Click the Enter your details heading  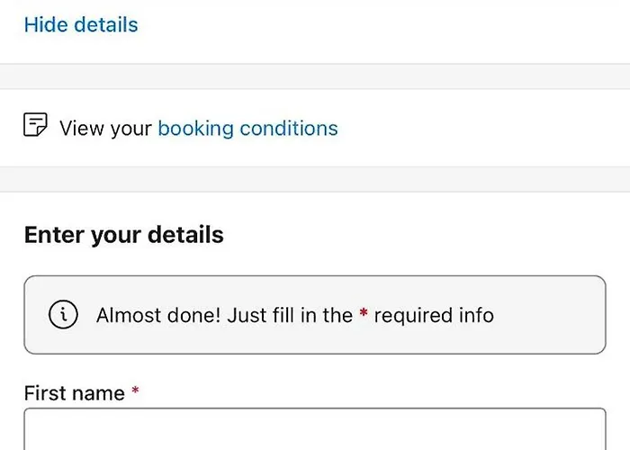[123, 235]
